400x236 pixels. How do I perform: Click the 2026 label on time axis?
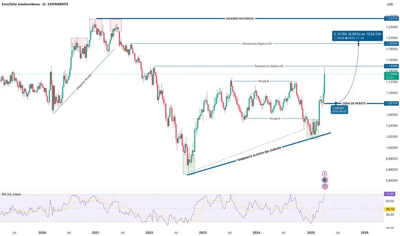pyautogui.click(x=364, y=233)
